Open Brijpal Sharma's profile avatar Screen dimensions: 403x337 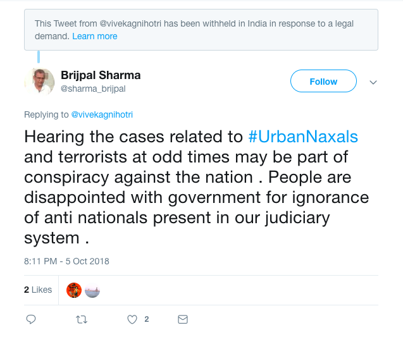[39, 82]
